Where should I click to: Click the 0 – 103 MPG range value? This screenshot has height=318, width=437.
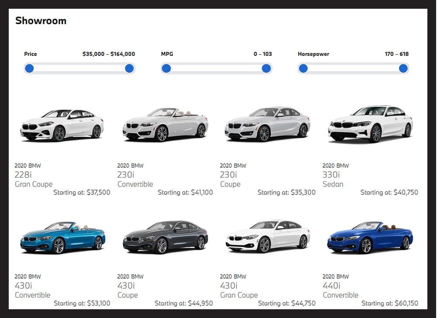point(263,54)
